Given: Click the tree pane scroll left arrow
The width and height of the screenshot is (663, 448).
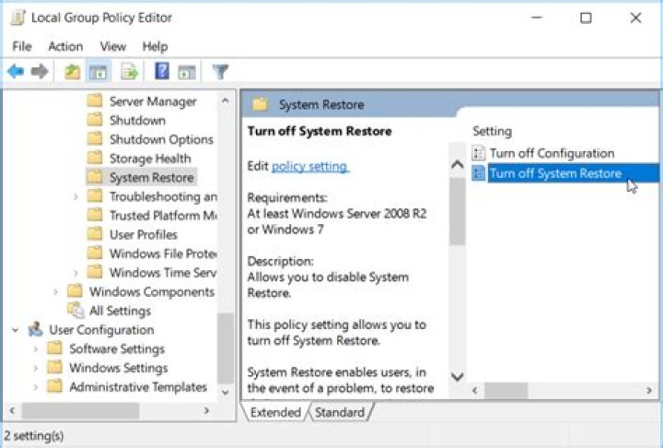Looking at the screenshot, I should [12, 410].
